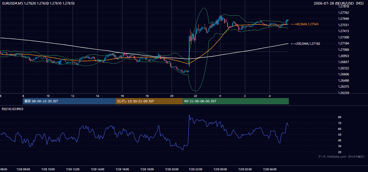Click the 7/29 00:00 time label
This screenshot has width=368, height=172.
tap(220, 169)
